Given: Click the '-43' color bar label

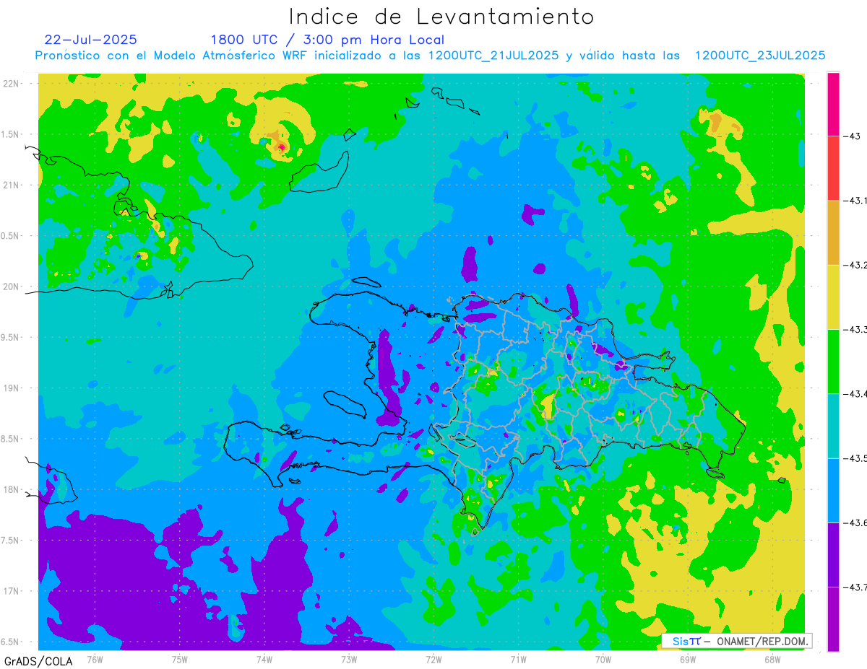Looking at the screenshot, I should (x=851, y=136).
